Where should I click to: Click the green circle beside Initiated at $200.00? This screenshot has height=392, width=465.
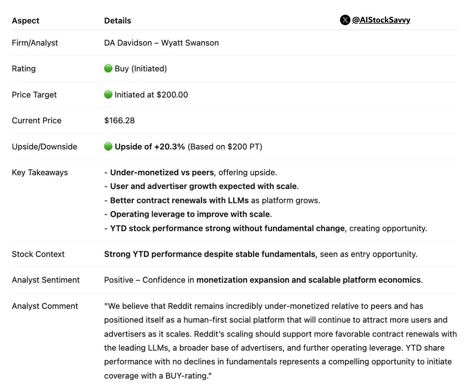[x=108, y=95]
